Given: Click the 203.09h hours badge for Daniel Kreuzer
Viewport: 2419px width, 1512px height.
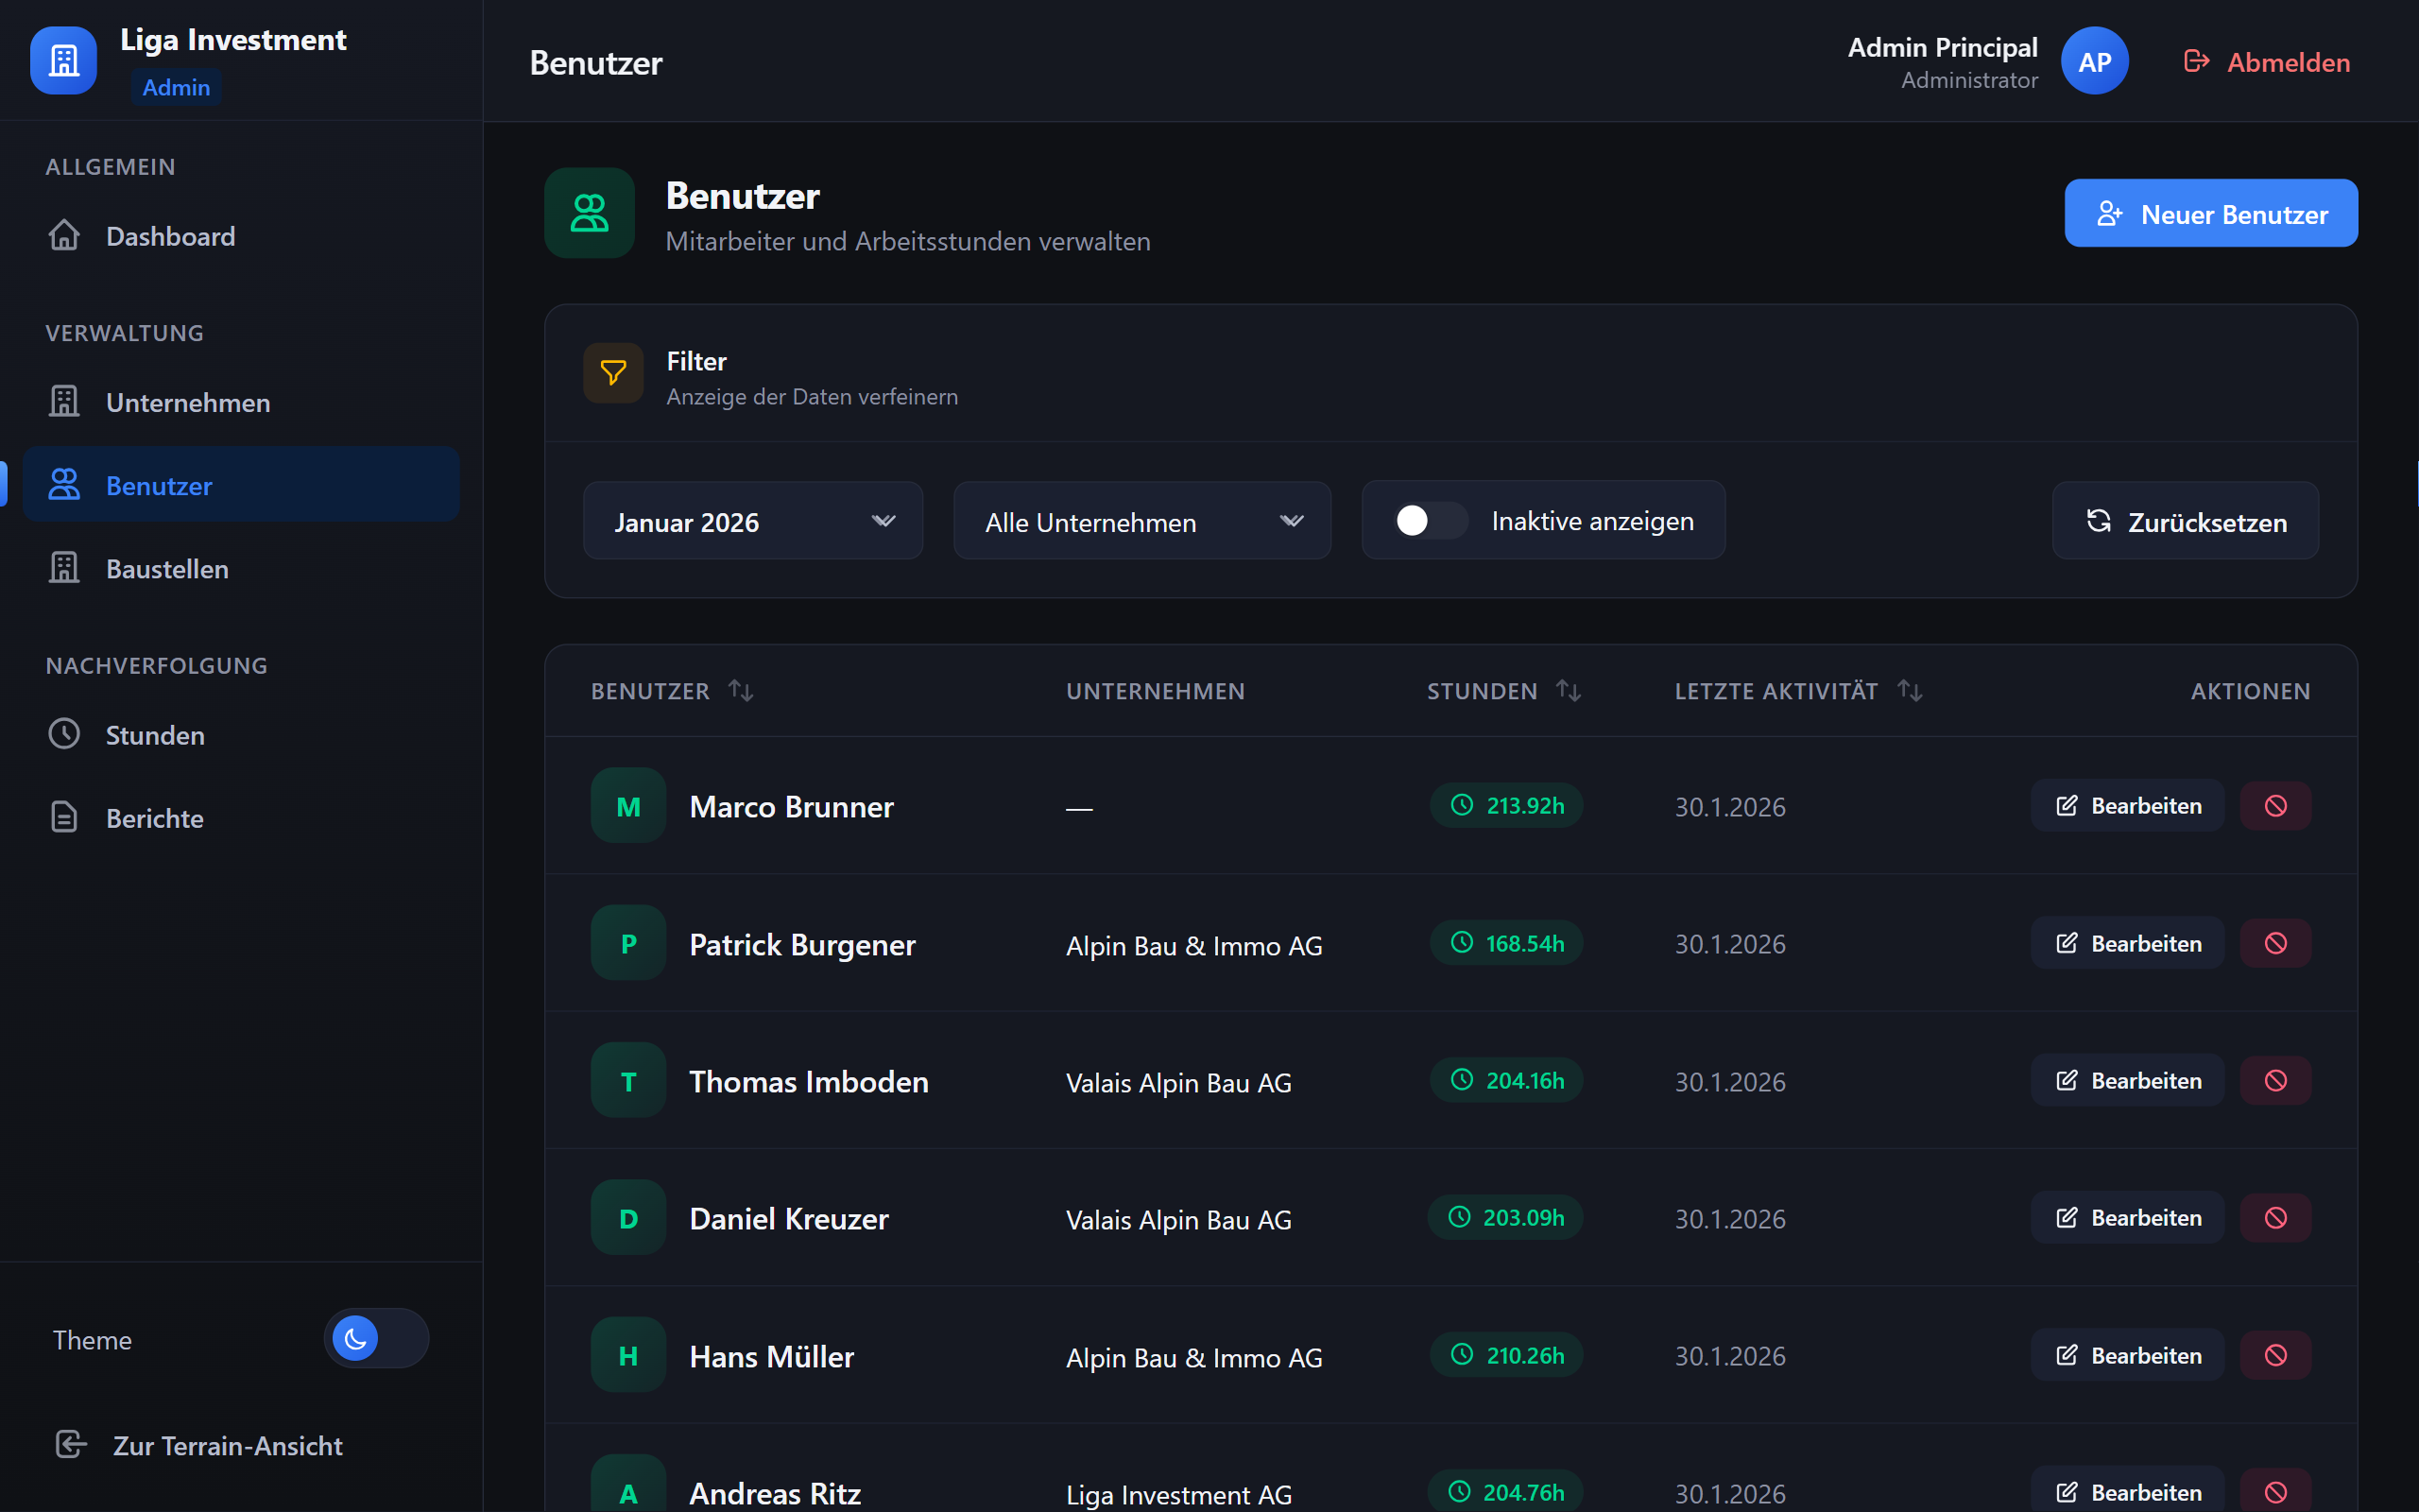Looking at the screenshot, I should [1505, 1218].
